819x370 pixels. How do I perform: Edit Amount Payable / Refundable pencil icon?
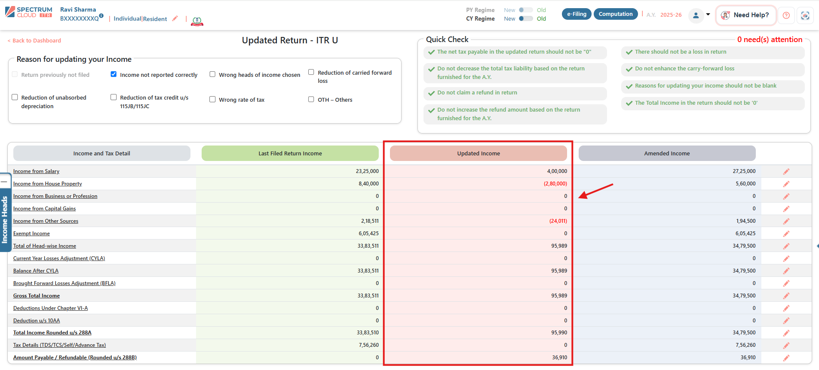(x=786, y=358)
